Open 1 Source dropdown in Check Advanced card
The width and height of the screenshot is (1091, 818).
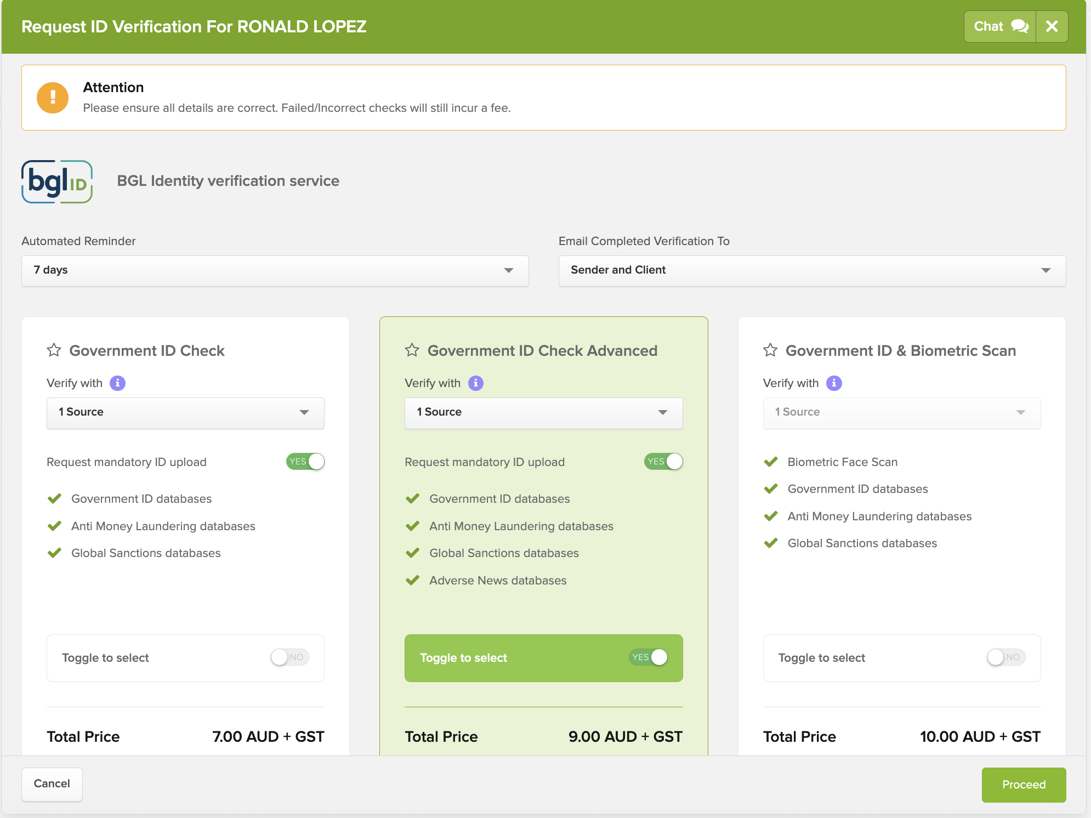(x=543, y=413)
